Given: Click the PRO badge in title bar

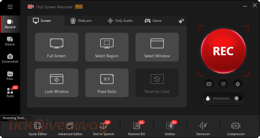Looking at the screenshot, I should coord(79,7).
